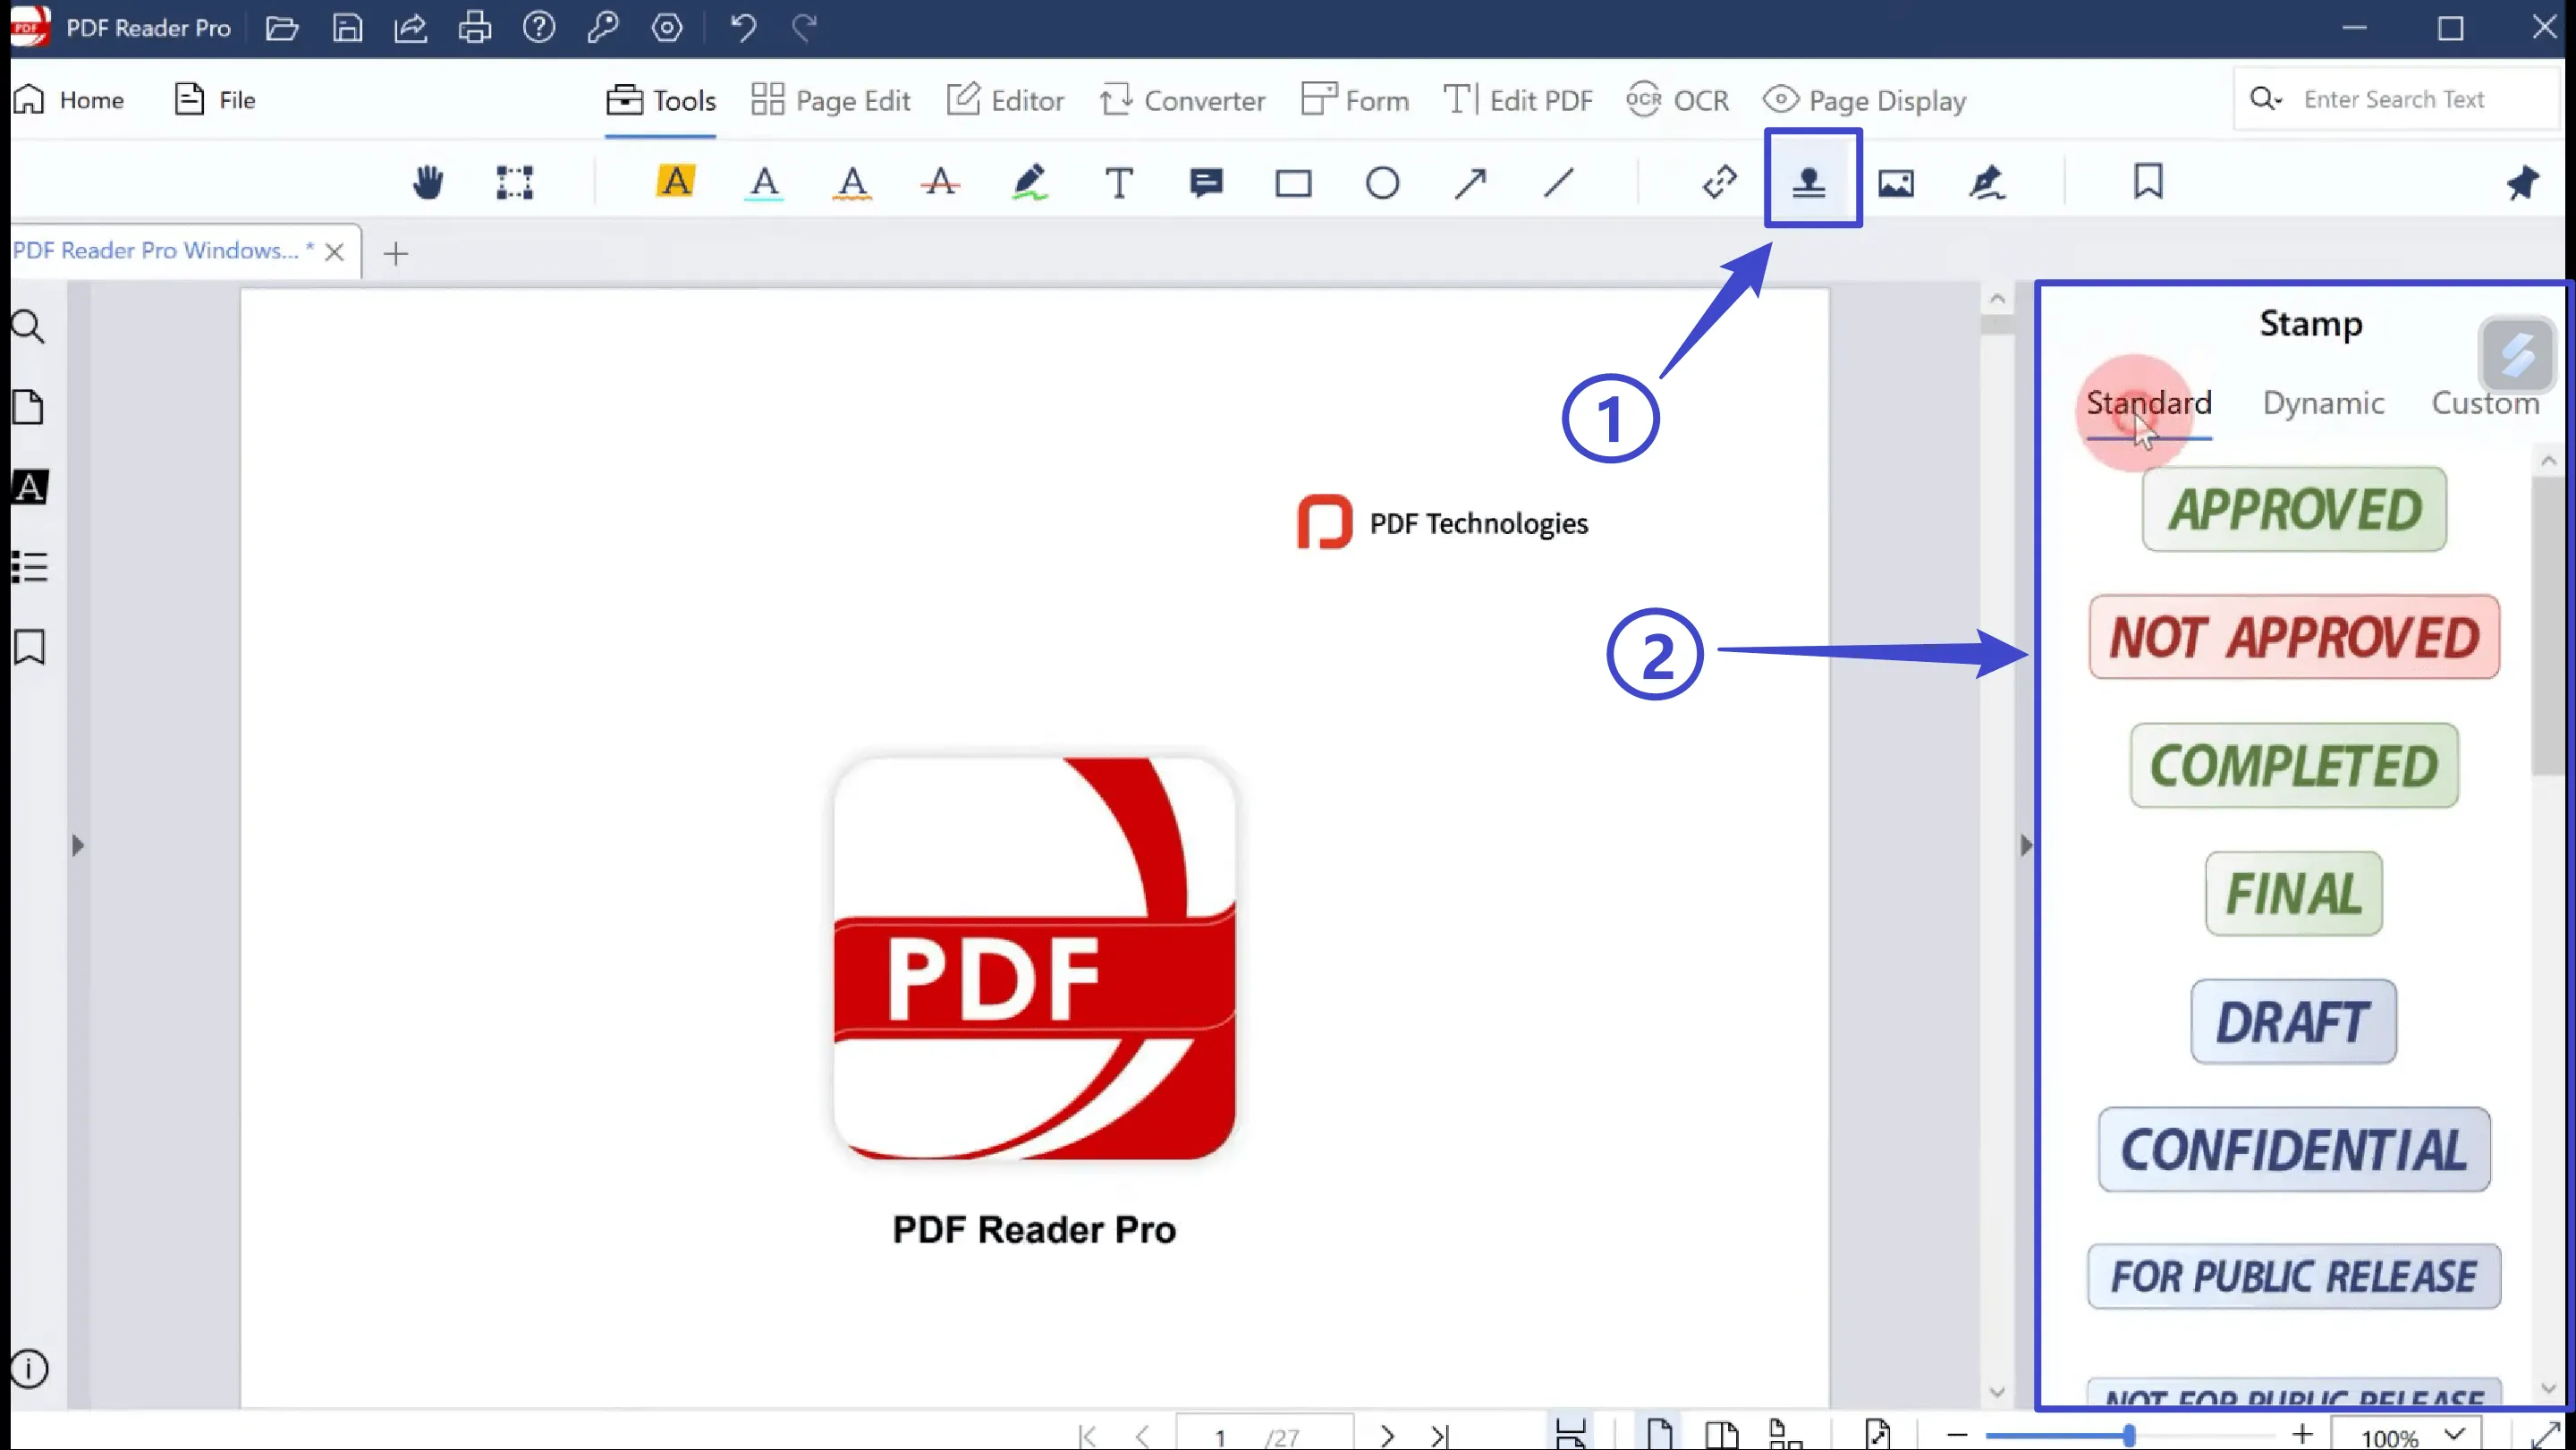2576x1450 pixels.
Task: Choose the Freehand pen drawing tool
Action: pos(1029,183)
